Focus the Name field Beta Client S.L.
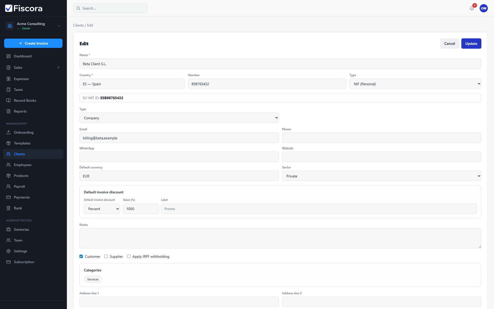Image resolution: width=494 pixels, height=309 pixels. [x=280, y=64]
